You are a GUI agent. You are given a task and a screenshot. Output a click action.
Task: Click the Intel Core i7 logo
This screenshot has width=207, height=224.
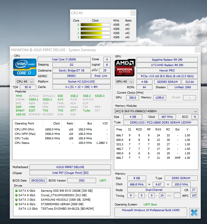click(25, 67)
